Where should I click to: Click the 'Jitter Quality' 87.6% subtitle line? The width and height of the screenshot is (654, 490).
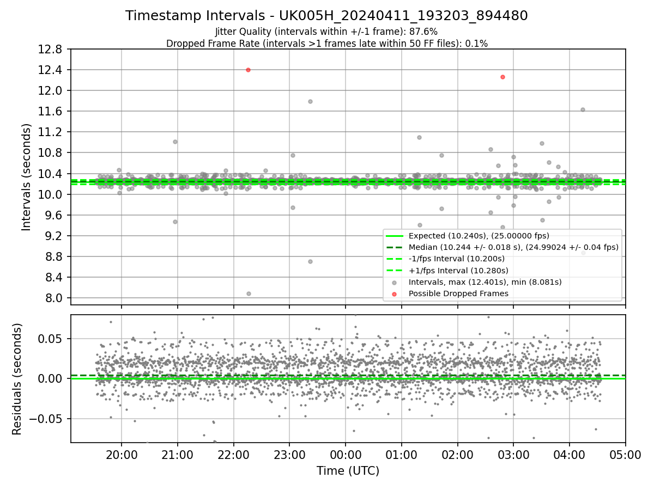click(326, 32)
